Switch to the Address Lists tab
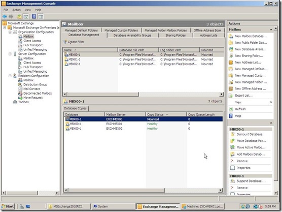 coord(208,36)
